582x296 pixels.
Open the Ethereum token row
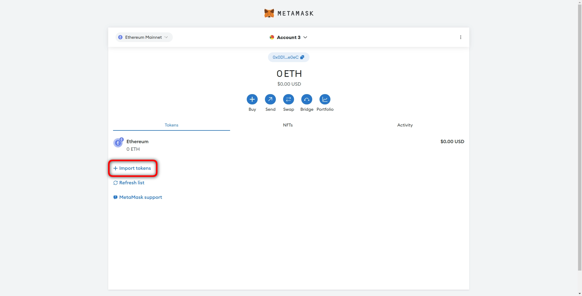[289, 145]
